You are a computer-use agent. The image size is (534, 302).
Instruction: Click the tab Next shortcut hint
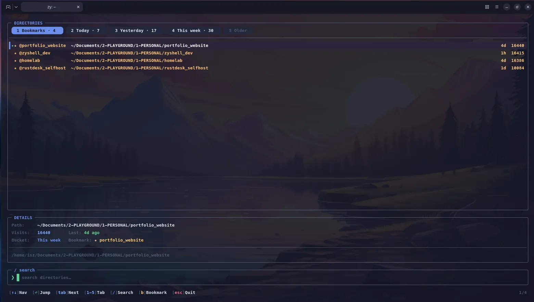click(x=67, y=292)
